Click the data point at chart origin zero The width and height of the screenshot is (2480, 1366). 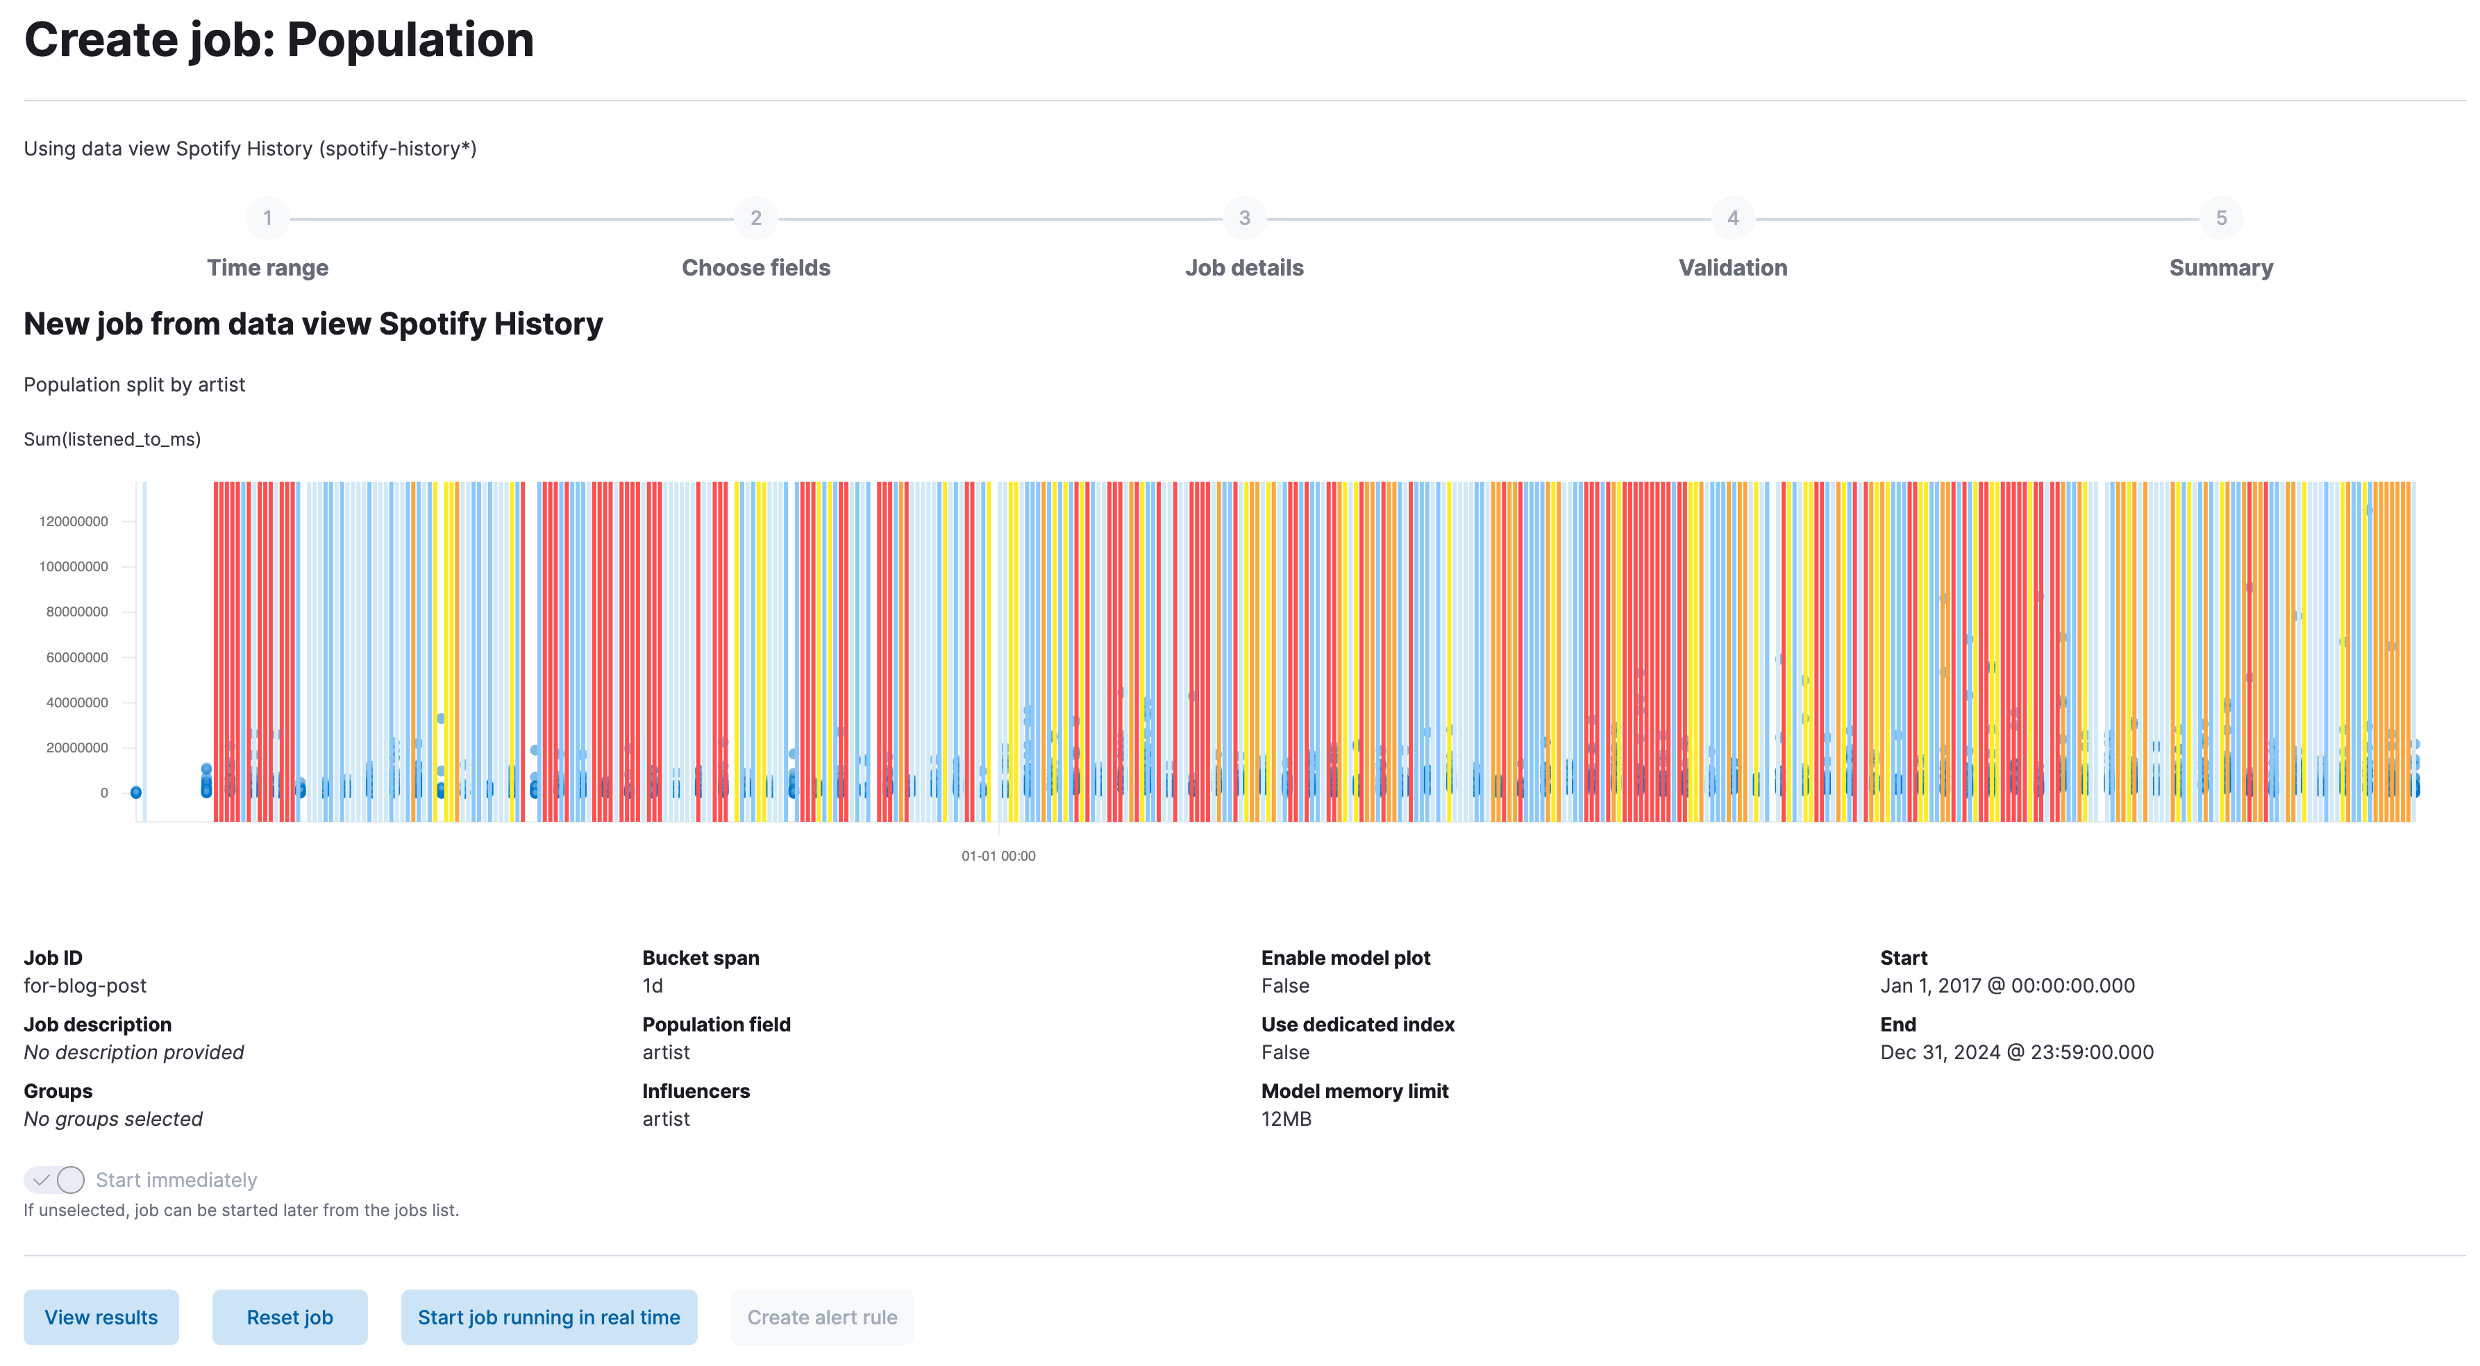136,792
